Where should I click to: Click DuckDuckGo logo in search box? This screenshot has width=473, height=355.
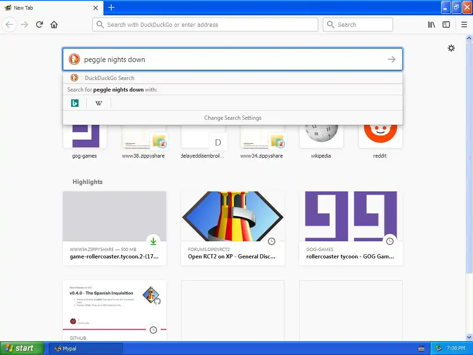(74, 59)
